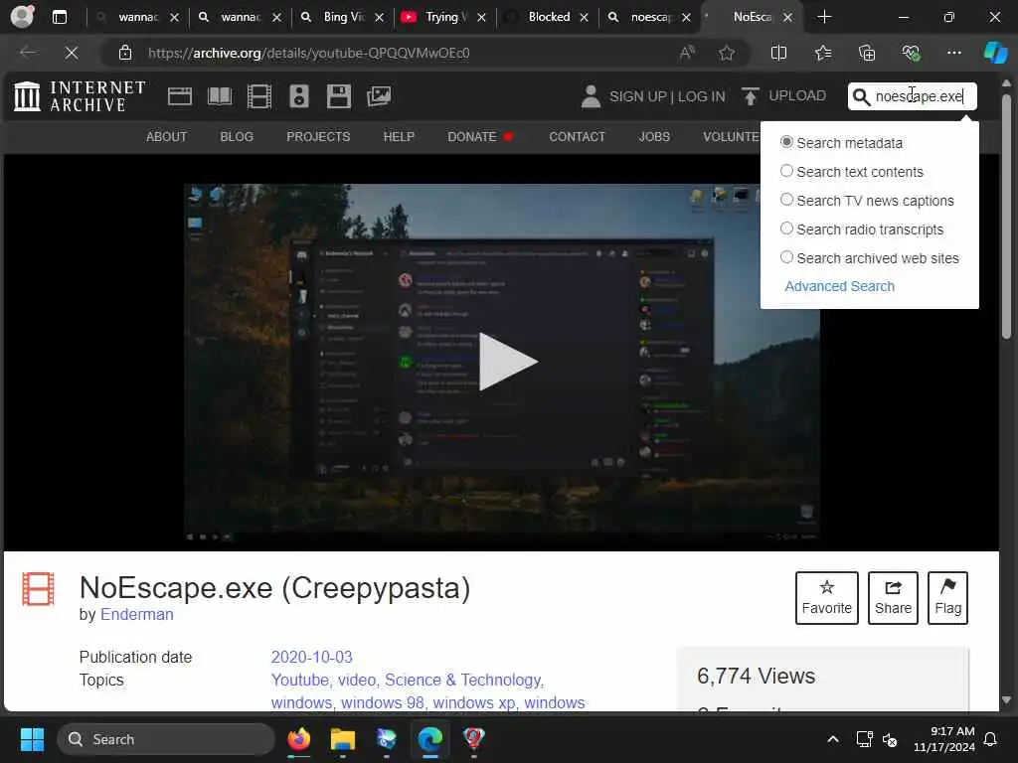Open the CONTACT menu item

578,137
